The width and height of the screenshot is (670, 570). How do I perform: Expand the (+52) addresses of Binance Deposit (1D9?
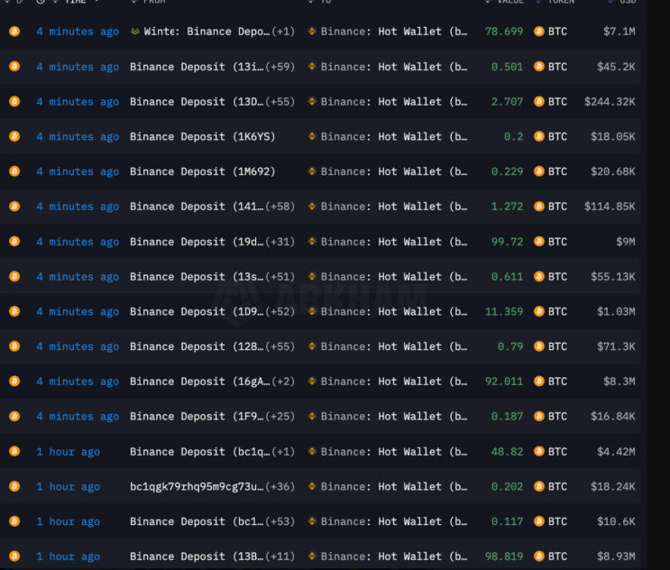pos(280,311)
